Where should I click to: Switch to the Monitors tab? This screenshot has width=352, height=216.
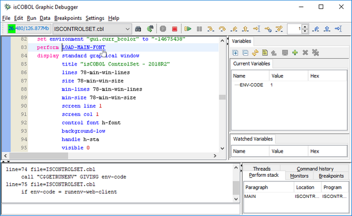[299, 176]
